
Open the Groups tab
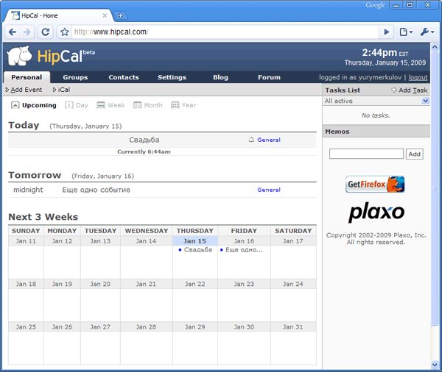pos(75,77)
